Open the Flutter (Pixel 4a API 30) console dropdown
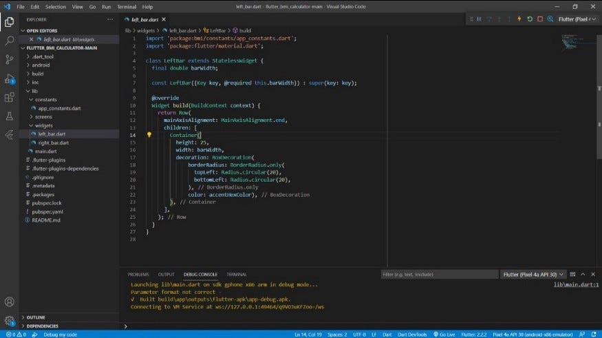Screen dimensions: 602x338 (533, 274)
